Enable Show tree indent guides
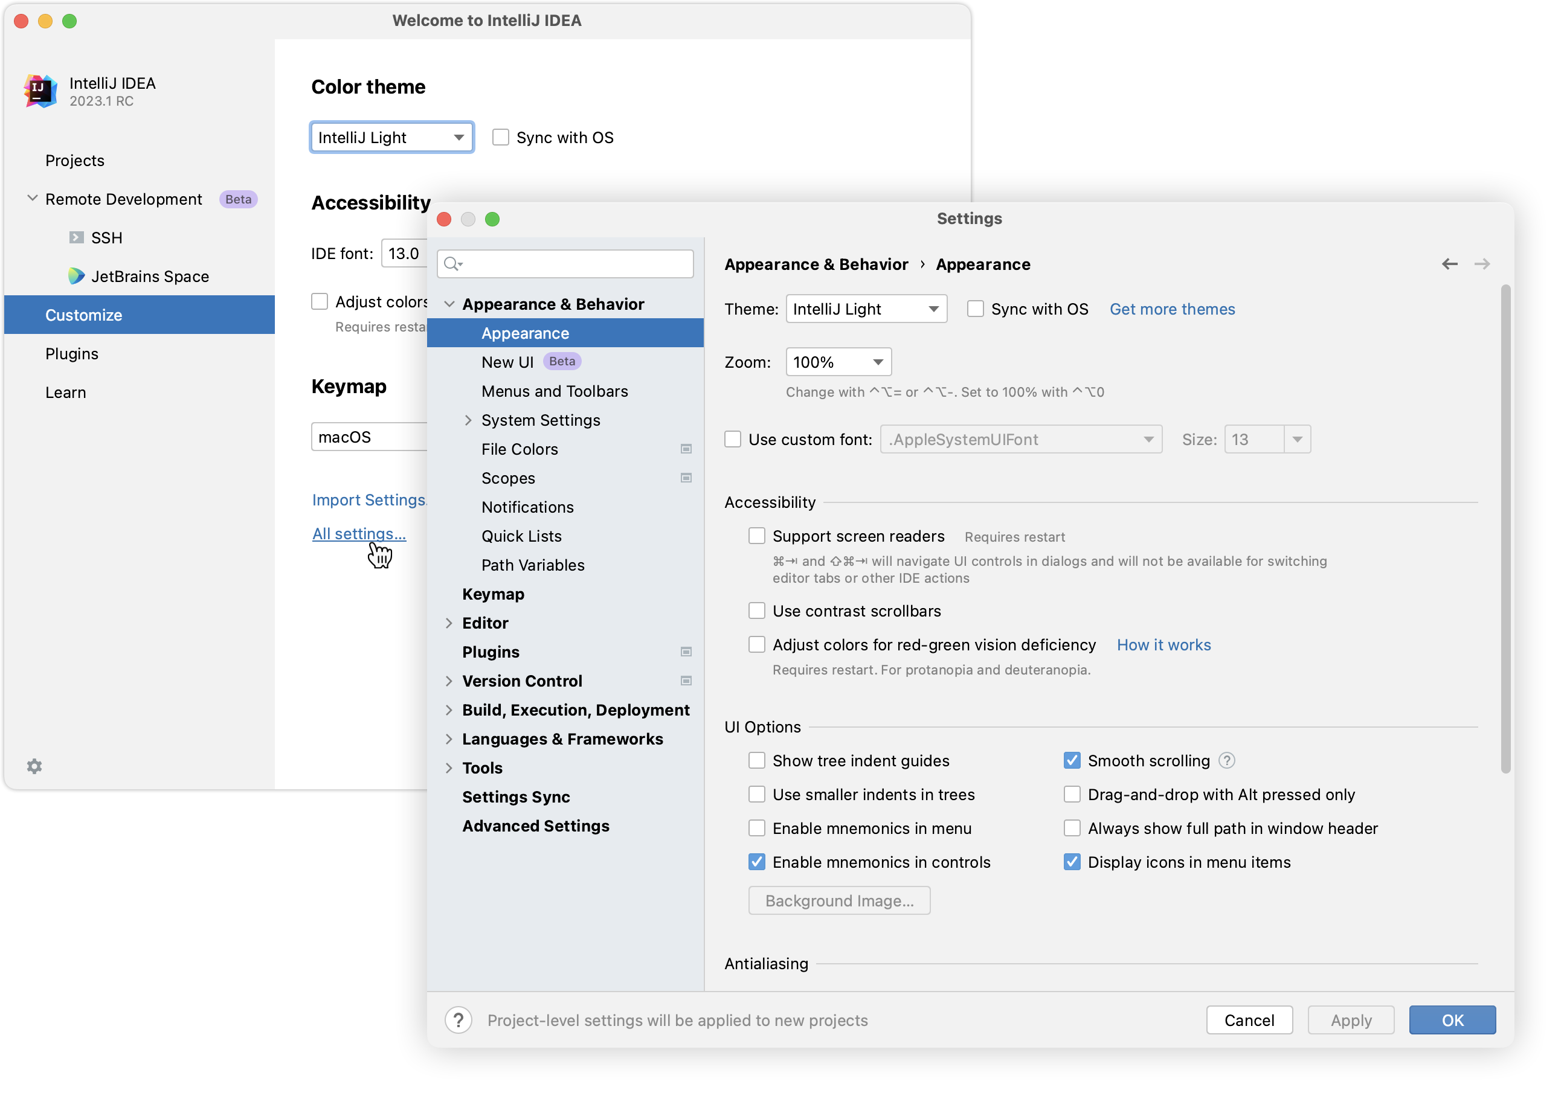 [x=757, y=761]
